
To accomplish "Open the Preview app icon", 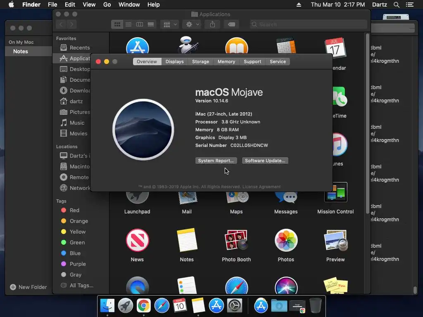I will click(335, 240).
